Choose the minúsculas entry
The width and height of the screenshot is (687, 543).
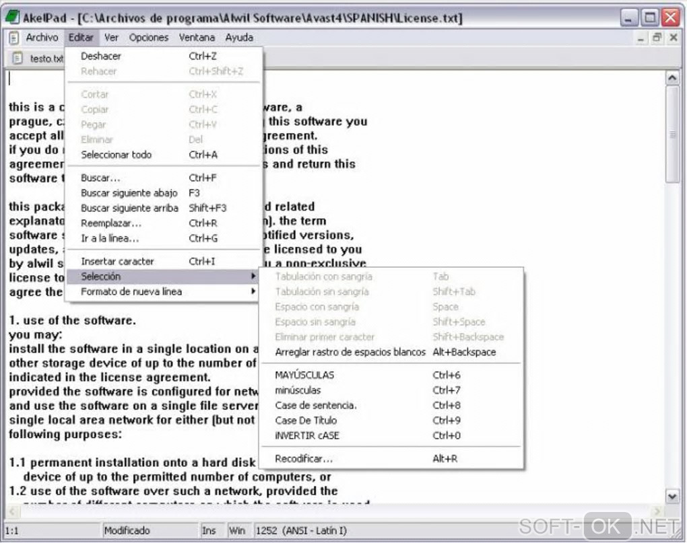pyautogui.click(x=391, y=390)
